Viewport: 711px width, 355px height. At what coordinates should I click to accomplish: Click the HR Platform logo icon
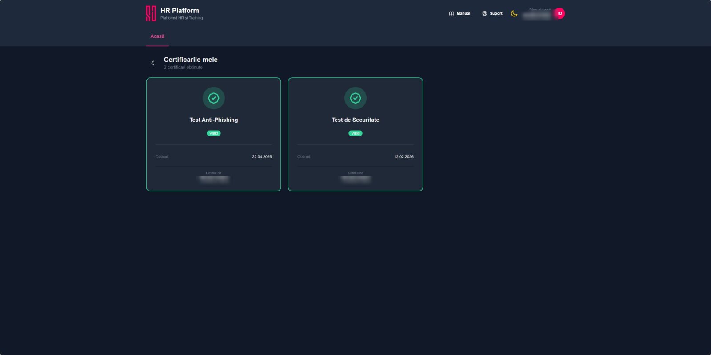pyautogui.click(x=151, y=13)
